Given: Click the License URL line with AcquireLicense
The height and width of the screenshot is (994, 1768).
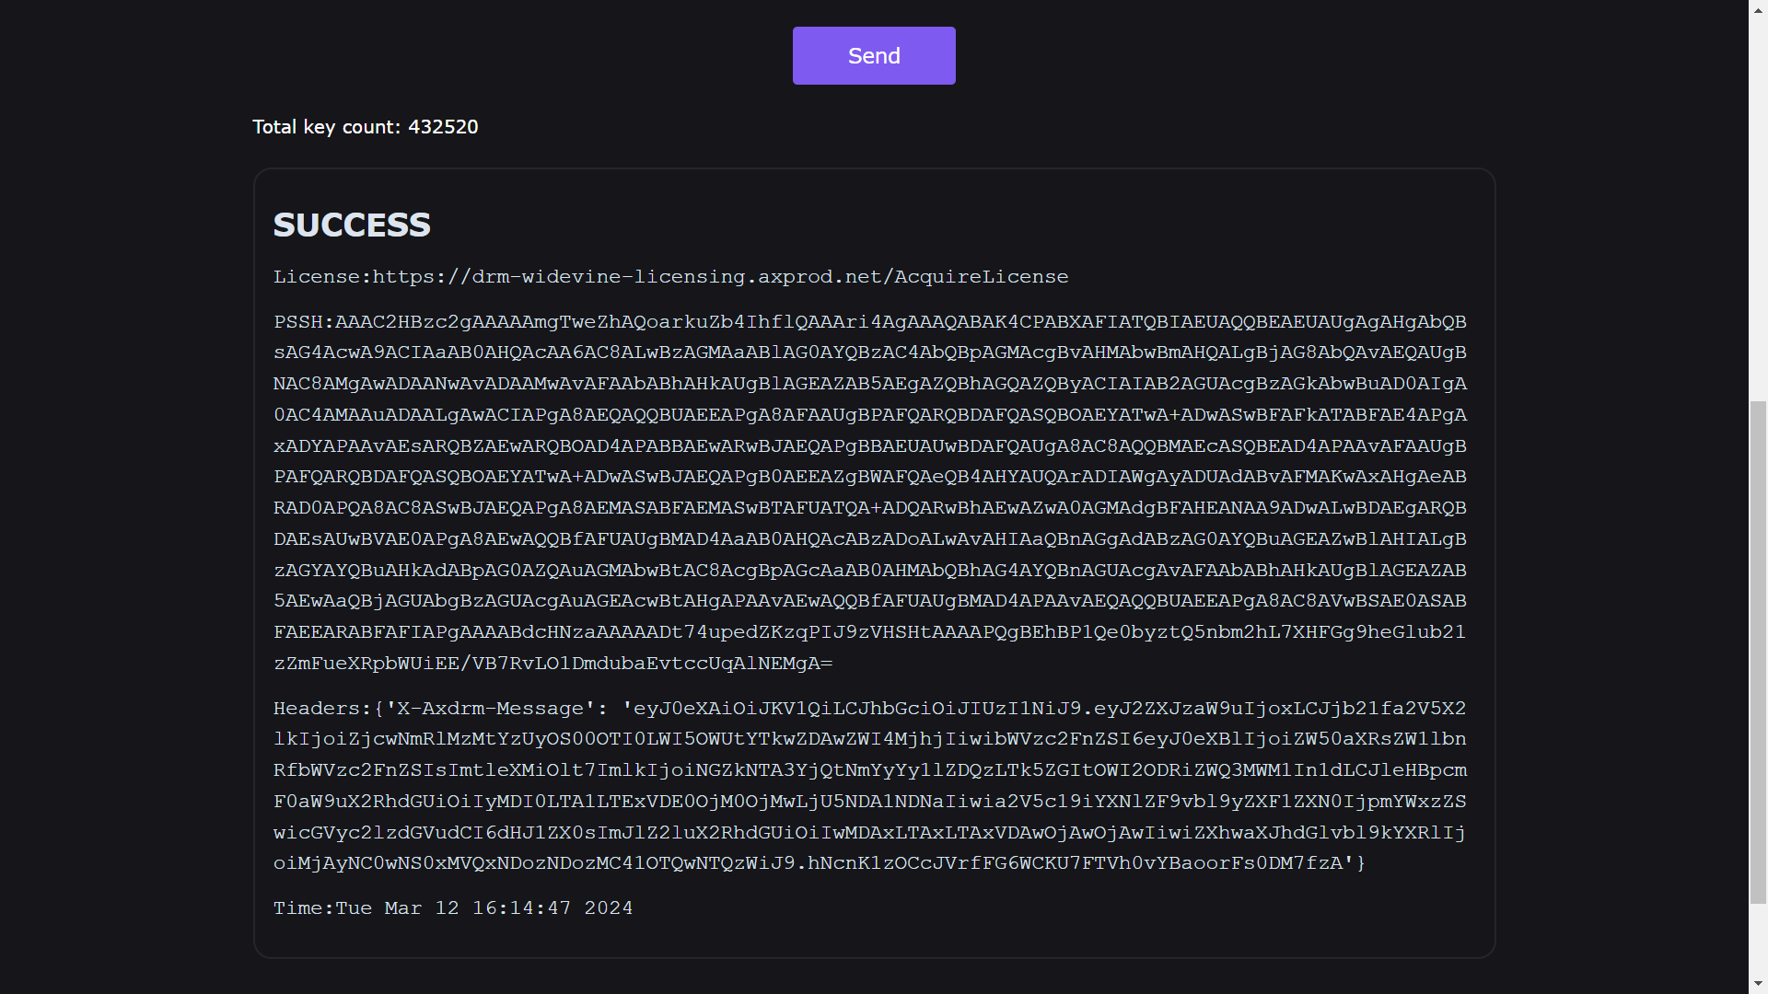Looking at the screenshot, I should (x=671, y=277).
